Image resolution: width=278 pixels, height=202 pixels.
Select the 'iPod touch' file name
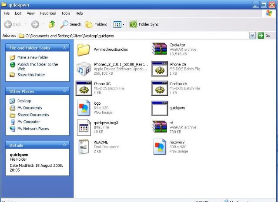click(178, 84)
